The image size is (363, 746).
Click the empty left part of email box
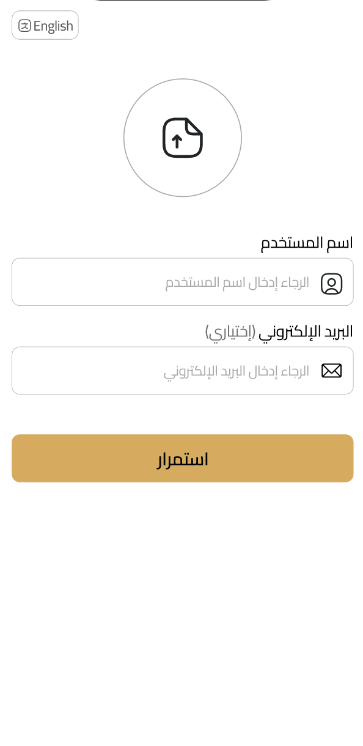tap(86, 371)
